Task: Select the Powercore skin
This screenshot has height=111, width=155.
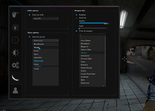Action: click(92, 83)
